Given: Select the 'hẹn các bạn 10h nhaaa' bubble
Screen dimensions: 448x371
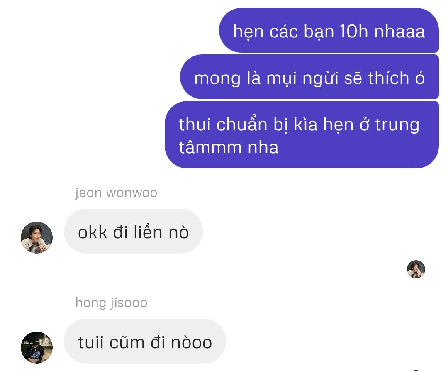Looking at the screenshot, I should tap(329, 31).
